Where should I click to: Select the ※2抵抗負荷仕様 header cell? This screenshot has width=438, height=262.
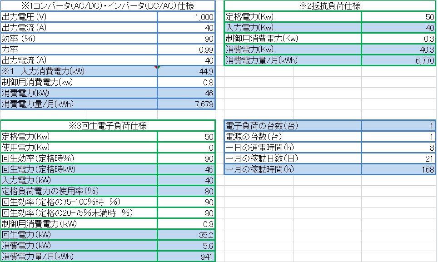click(x=330, y=6)
